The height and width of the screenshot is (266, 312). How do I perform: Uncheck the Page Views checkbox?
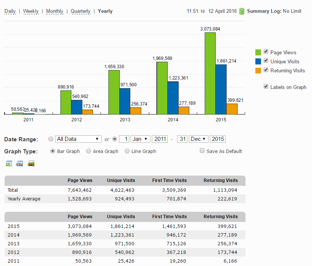(266, 52)
